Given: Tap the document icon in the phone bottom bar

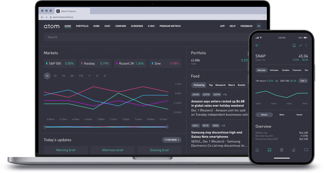Looking at the screenshot, I should pyautogui.click(x=282, y=150).
